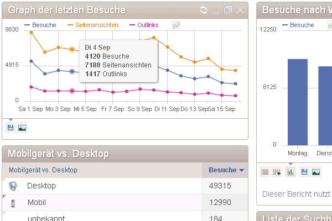Image resolution: width=332 pixels, height=221 pixels.
Task: Click visits value 12990
Action: 220,202
